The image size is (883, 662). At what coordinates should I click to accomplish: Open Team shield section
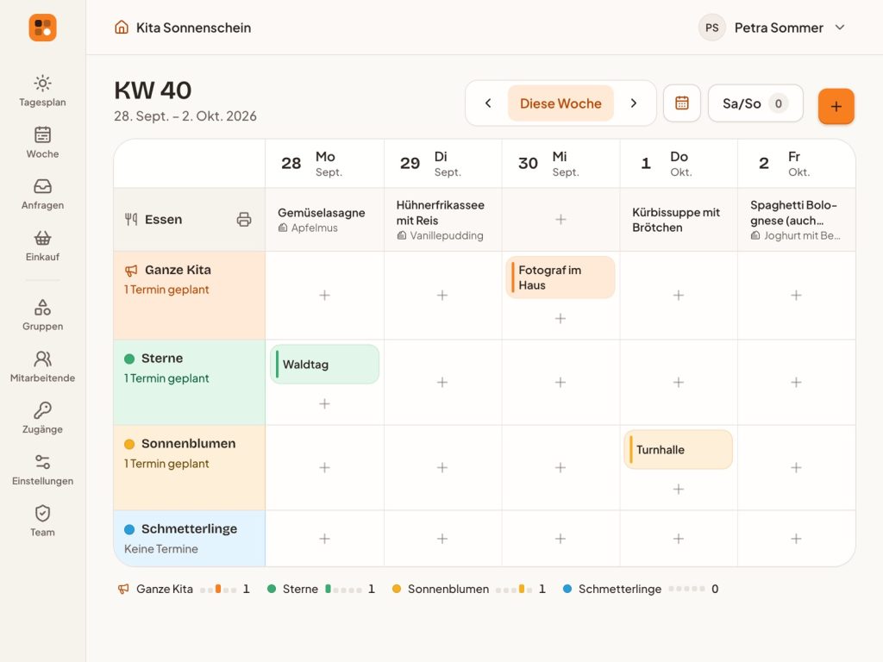[42, 521]
